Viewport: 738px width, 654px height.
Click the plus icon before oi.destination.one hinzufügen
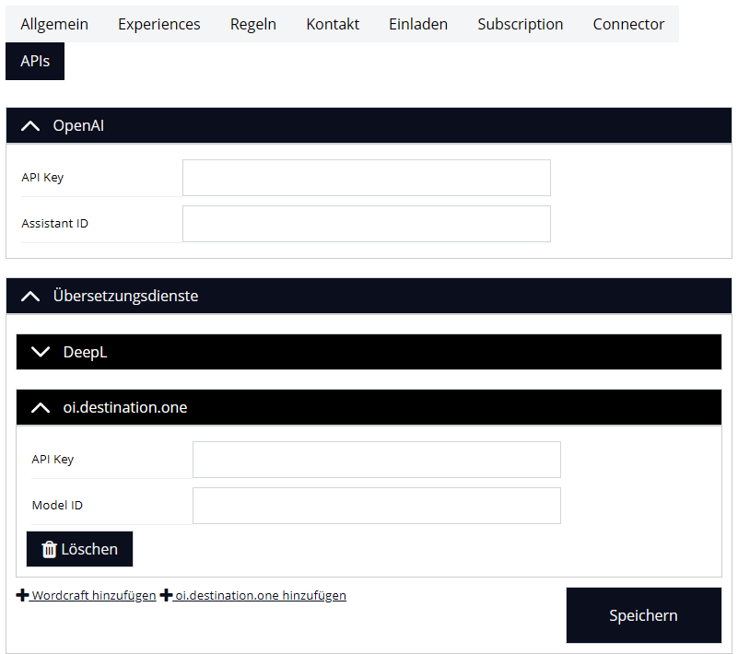[166, 595]
